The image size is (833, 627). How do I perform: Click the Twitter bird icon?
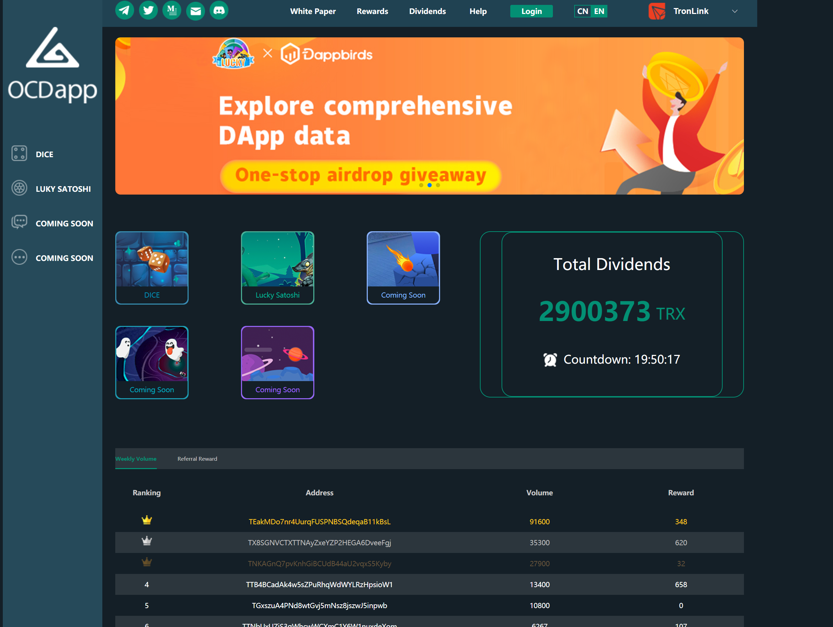click(x=148, y=10)
